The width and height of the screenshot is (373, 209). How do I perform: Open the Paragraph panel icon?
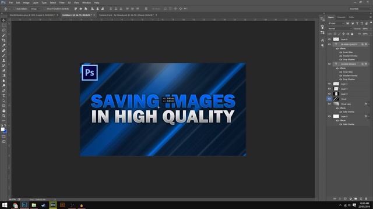(x=322, y=45)
